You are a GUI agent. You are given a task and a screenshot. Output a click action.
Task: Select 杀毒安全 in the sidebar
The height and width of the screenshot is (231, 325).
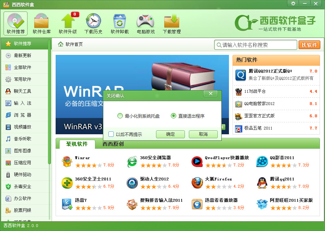click(x=25, y=187)
